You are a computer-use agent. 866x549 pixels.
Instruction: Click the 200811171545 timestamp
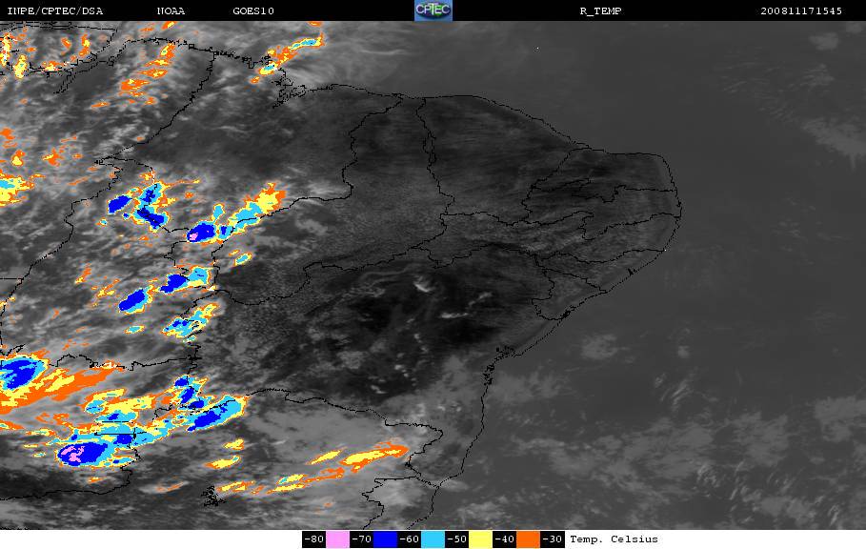[x=801, y=11]
